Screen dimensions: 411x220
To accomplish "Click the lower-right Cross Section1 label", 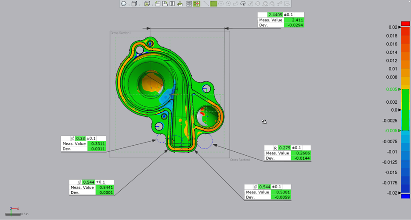I will tap(240, 160).
